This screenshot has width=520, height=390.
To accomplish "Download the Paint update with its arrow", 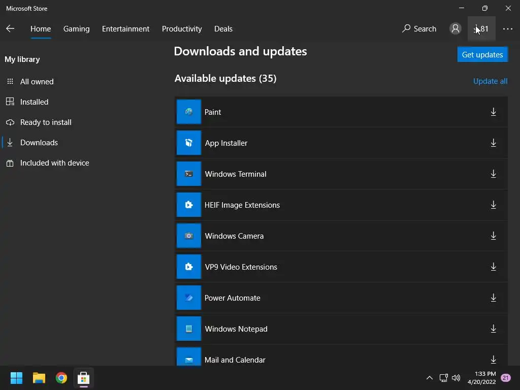I will tap(493, 112).
